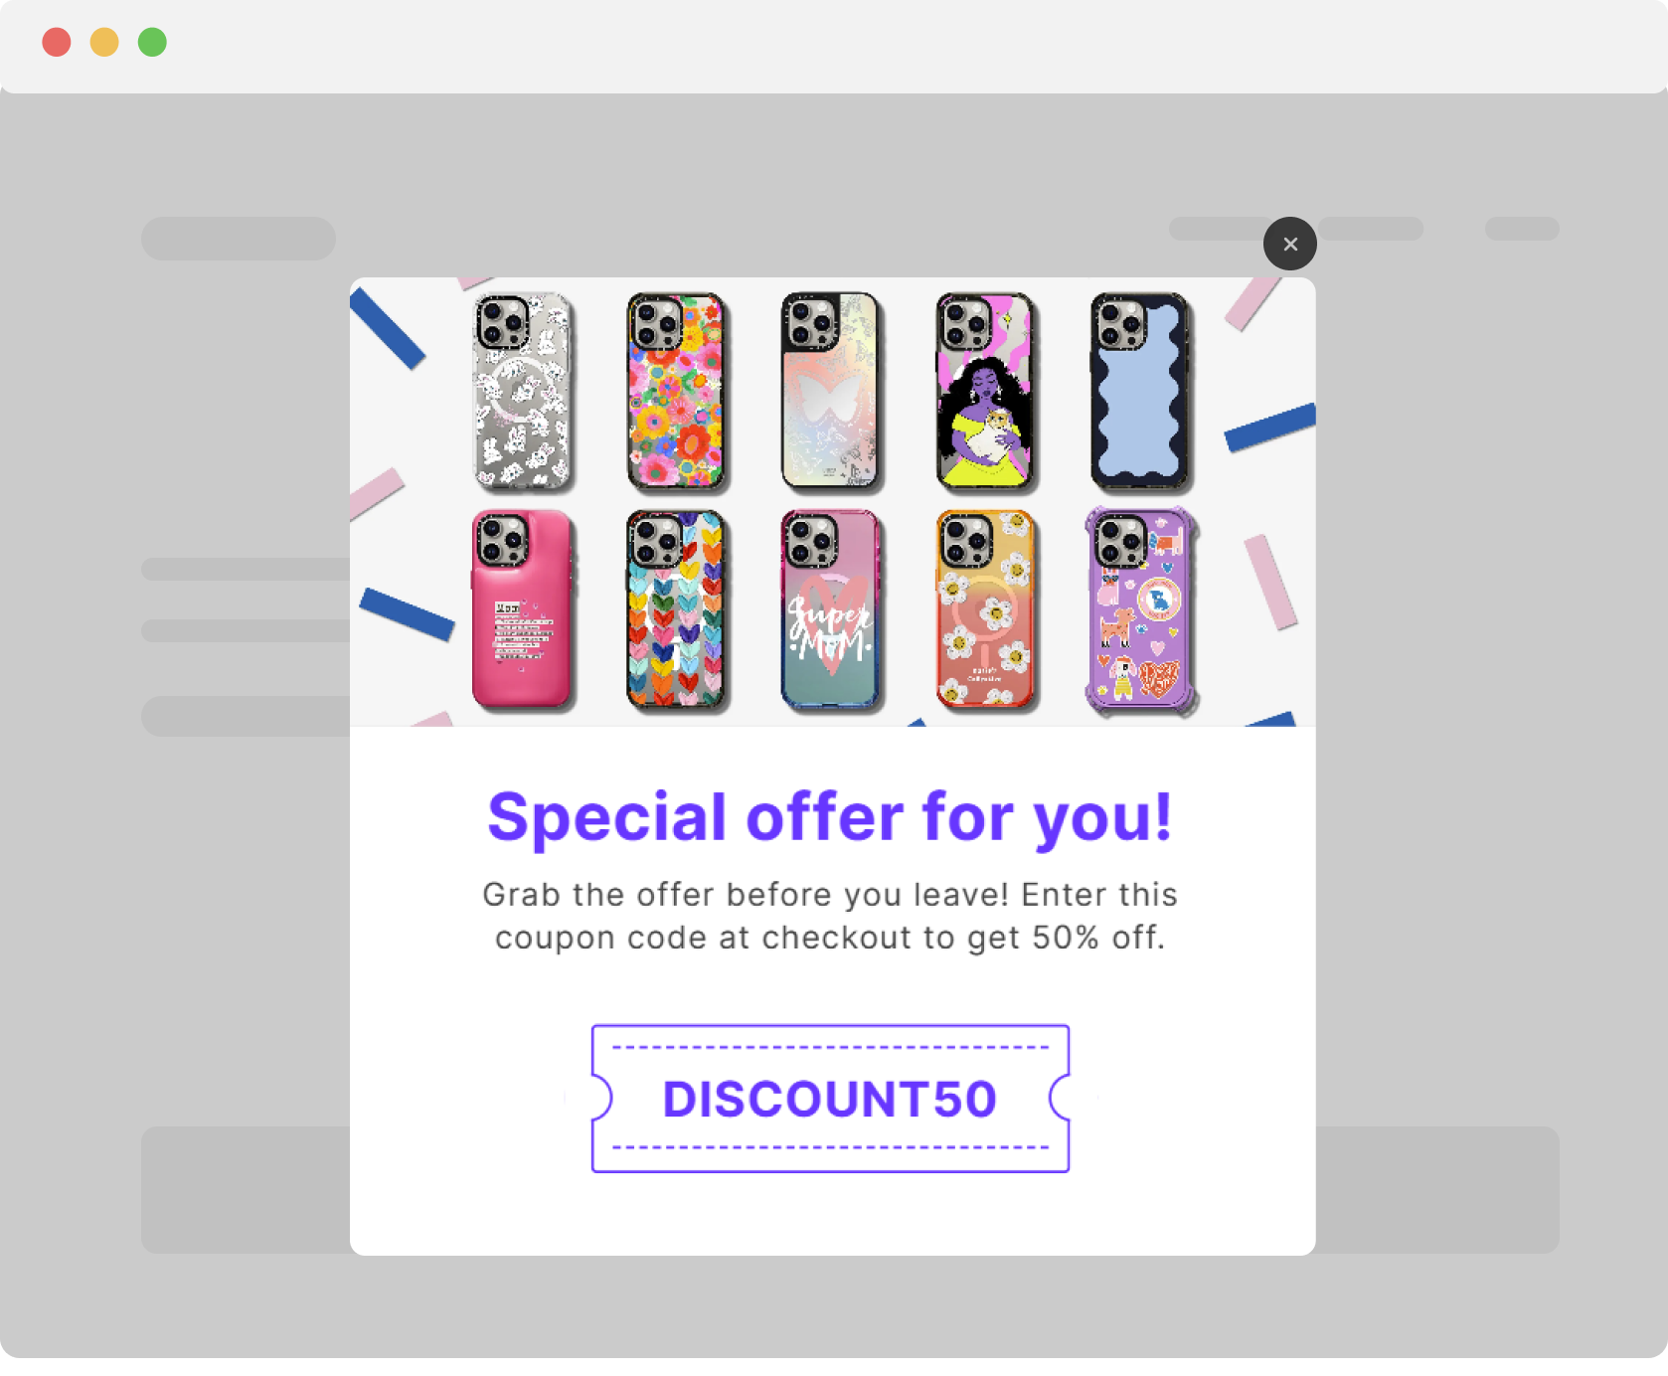
Task: Select the blue wavy frame phone case
Action: pos(1140,392)
